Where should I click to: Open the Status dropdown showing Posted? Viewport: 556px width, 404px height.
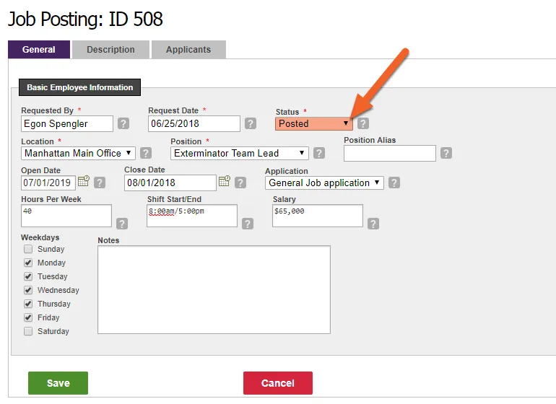[314, 123]
